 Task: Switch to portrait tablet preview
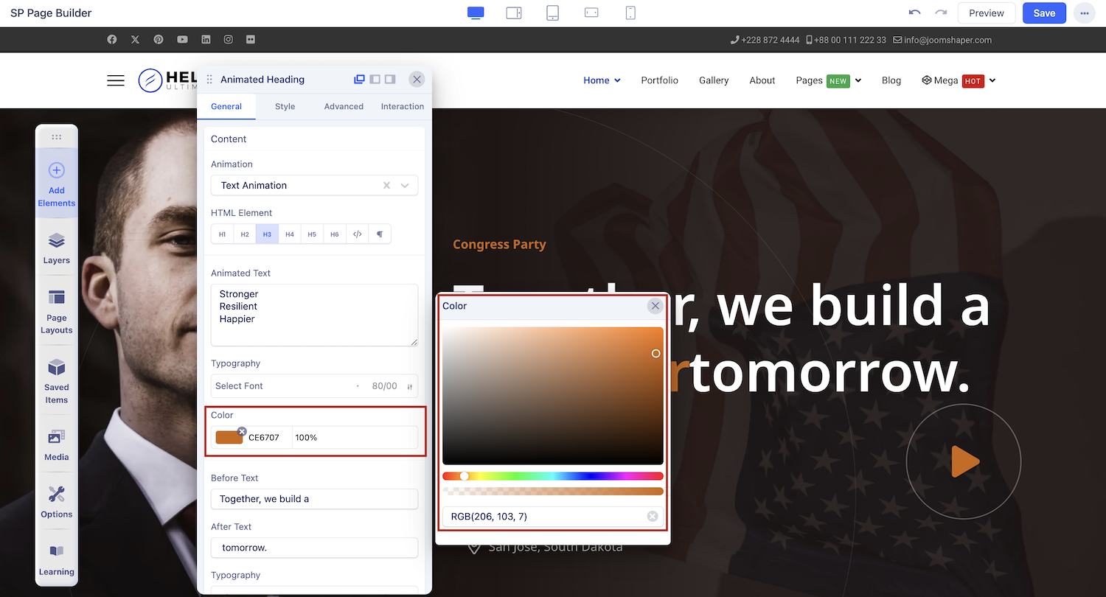click(x=552, y=13)
